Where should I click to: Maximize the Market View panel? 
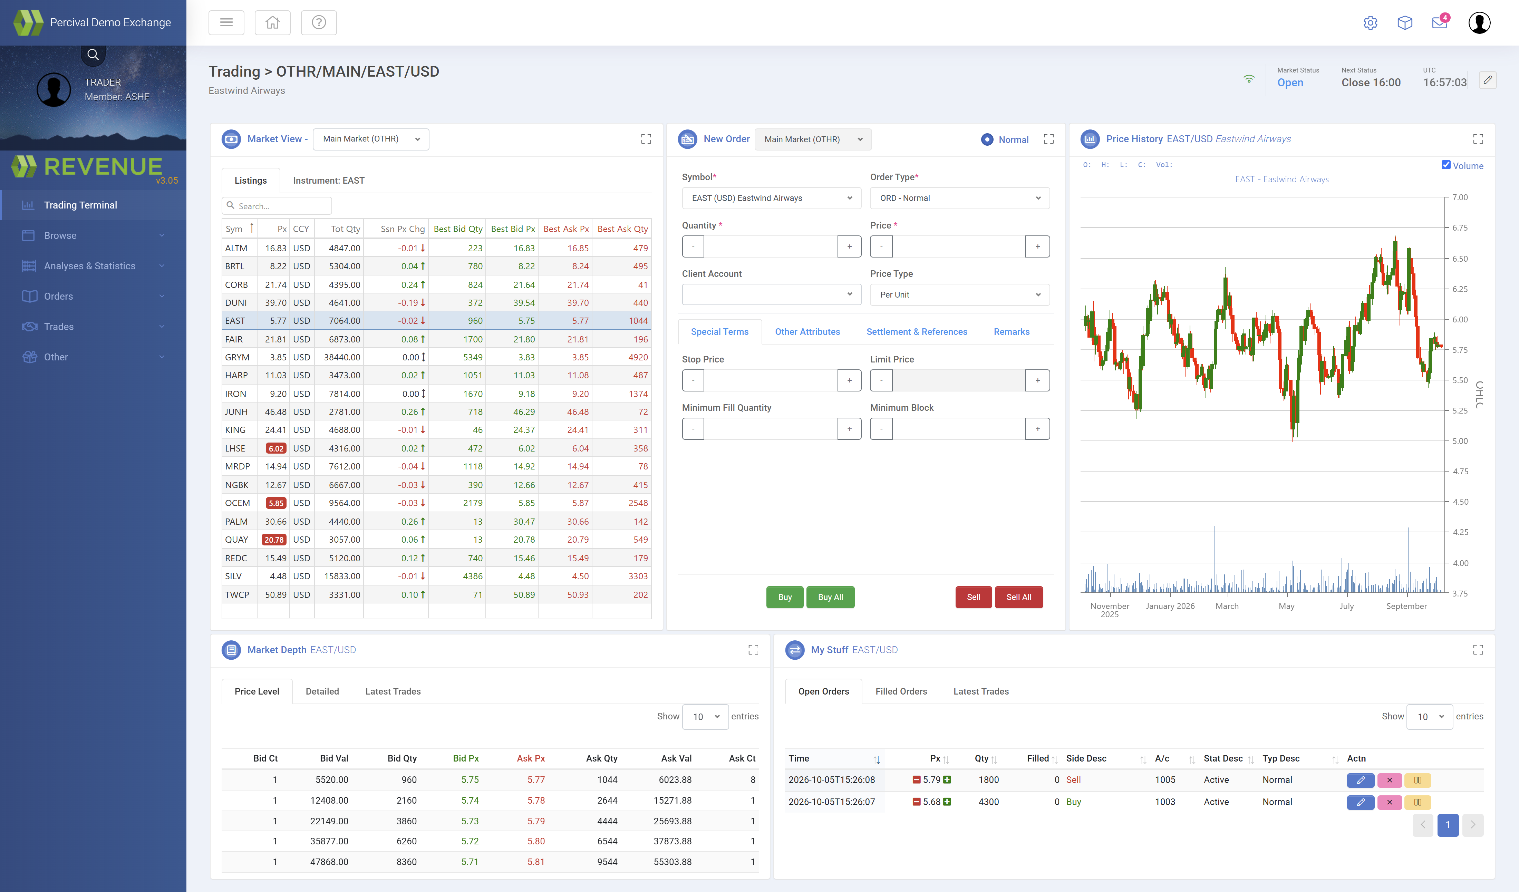[x=646, y=139]
